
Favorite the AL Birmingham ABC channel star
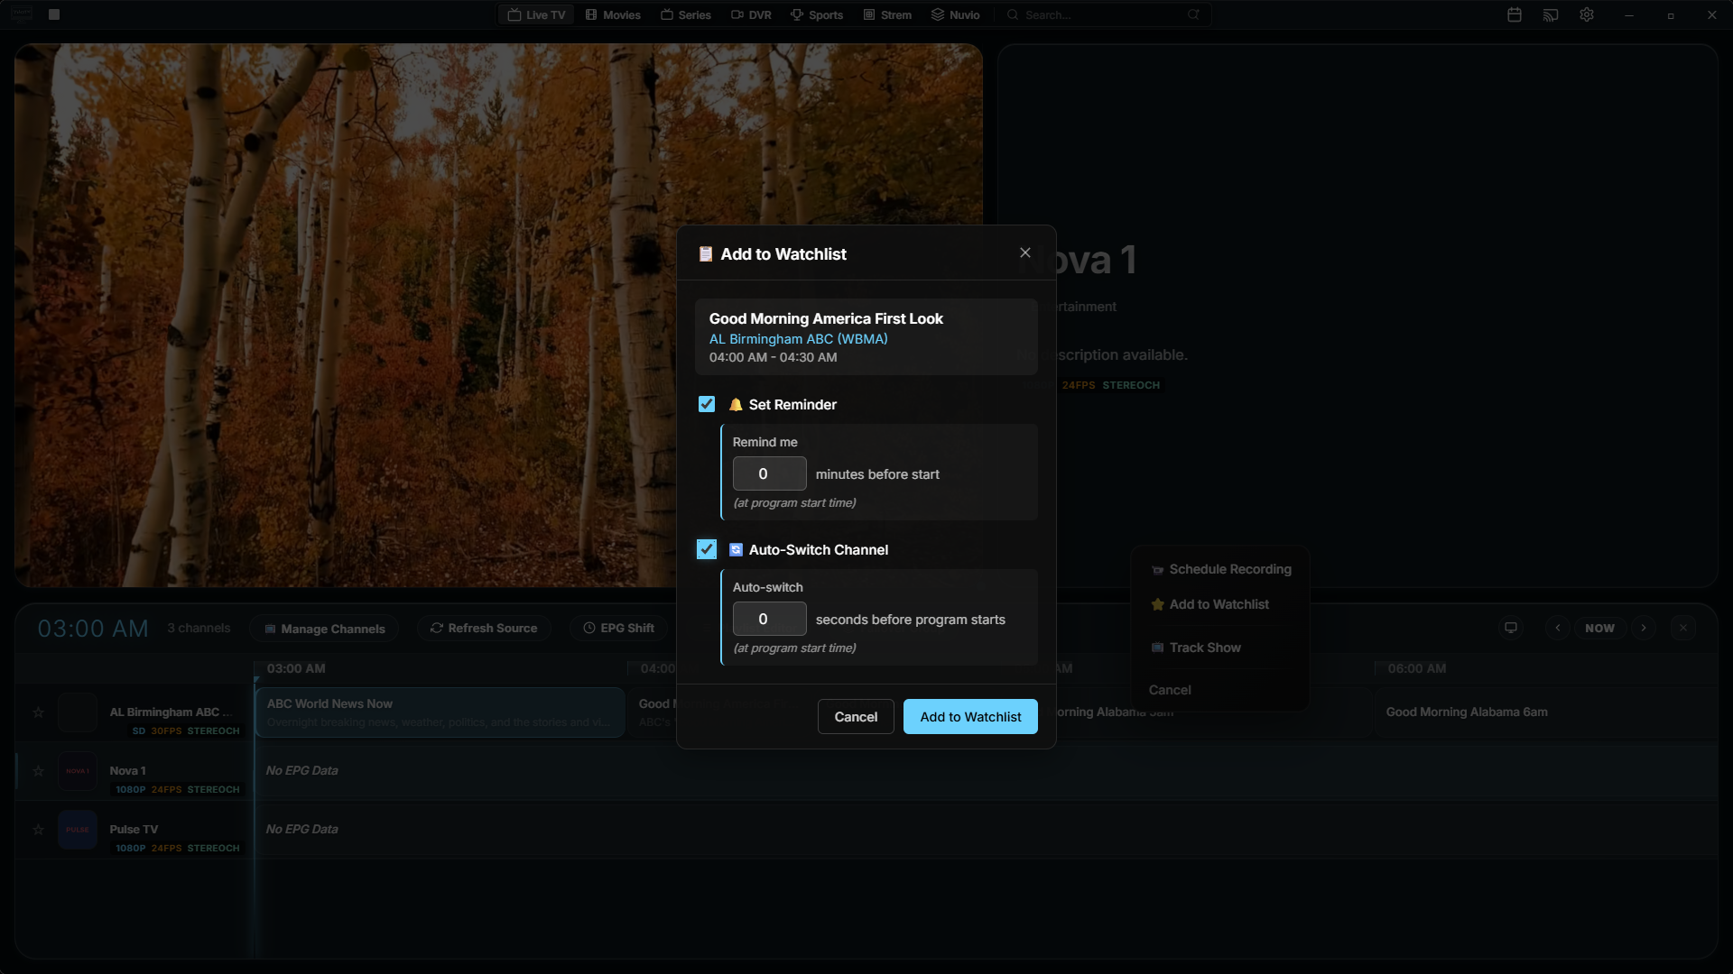[38, 712]
